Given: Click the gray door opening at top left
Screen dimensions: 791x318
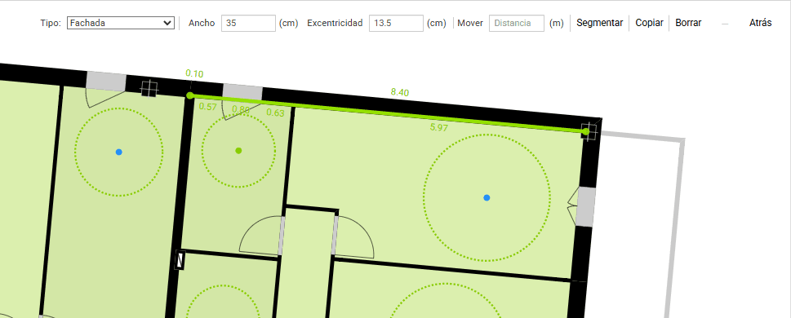Looking at the screenshot, I should 106,82.
